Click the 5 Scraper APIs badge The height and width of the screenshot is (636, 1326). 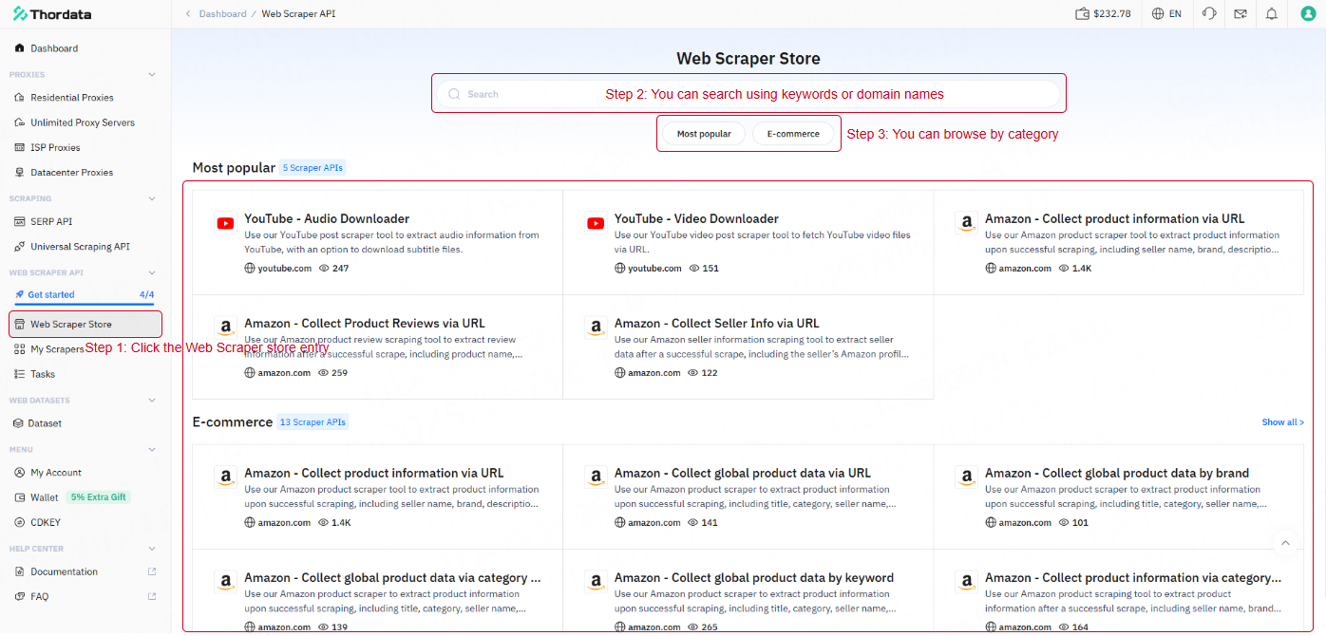click(313, 168)
